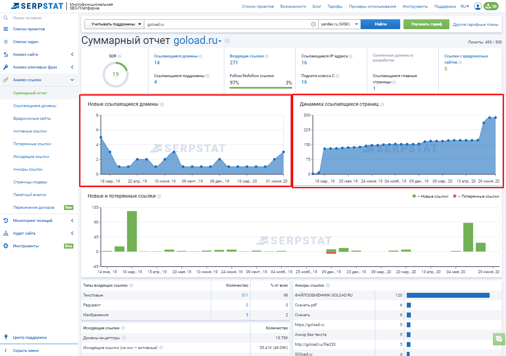Screen dimensions: 506x356
Task: Click the Follow/Nofollow ratio bar
Action: click(261, 88)
